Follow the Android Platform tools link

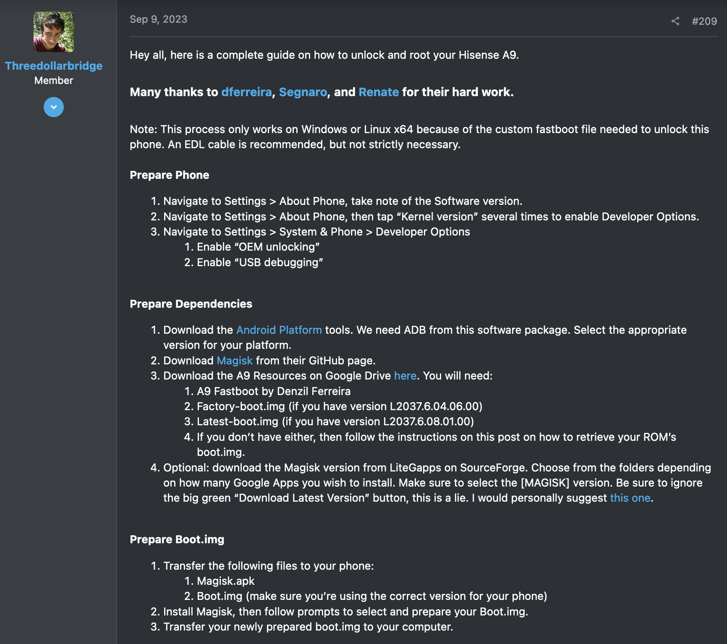279,330
